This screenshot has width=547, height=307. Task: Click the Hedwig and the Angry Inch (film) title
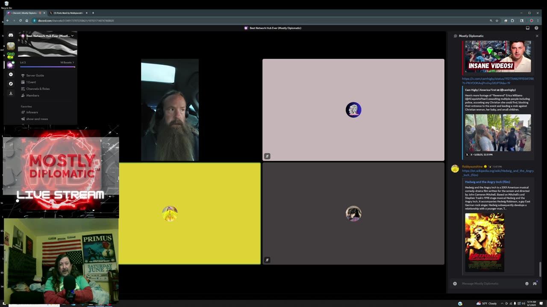[x=487, y=182]
